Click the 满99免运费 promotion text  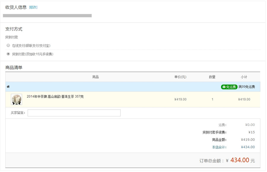(247, 87)
